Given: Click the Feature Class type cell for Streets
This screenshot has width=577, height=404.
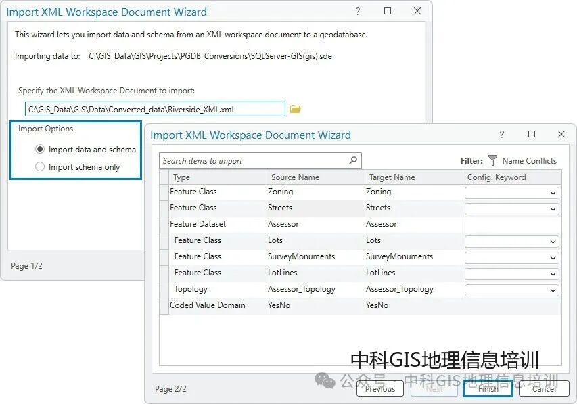Looking at the screenshot, I should (218, 208).
